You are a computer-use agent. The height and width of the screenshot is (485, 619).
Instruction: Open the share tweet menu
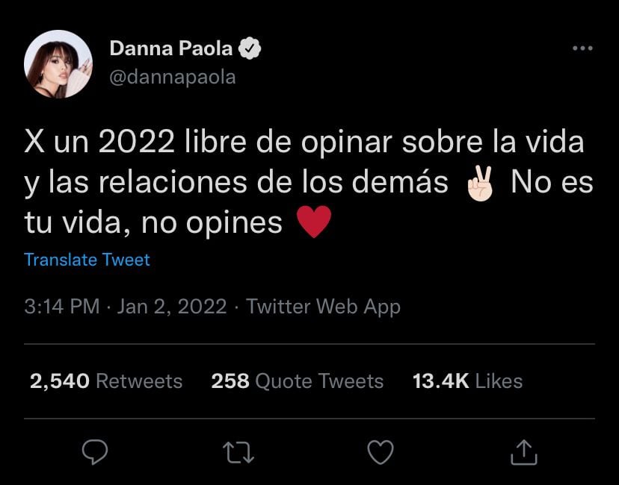point(524,452)
